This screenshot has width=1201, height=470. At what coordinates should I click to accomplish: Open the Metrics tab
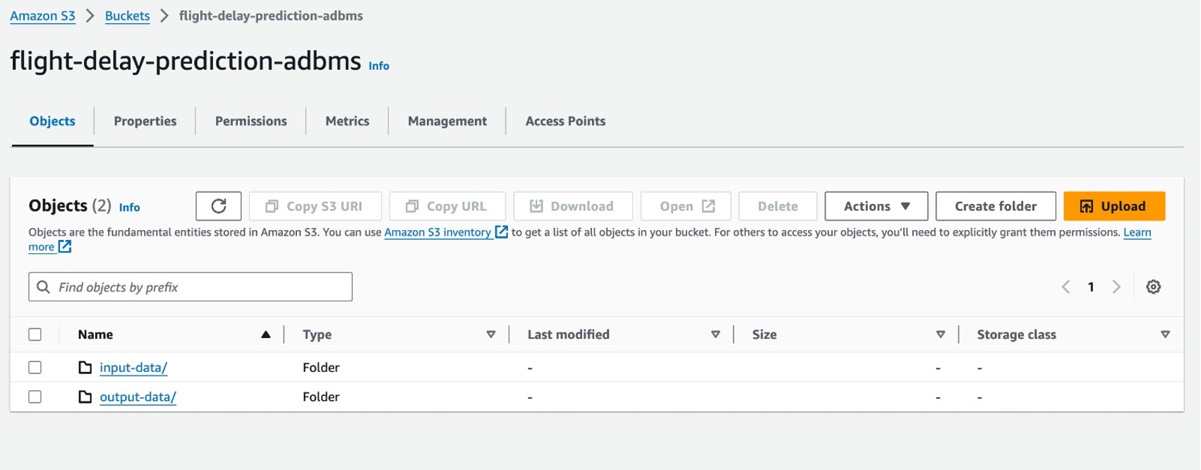point(347,121)
